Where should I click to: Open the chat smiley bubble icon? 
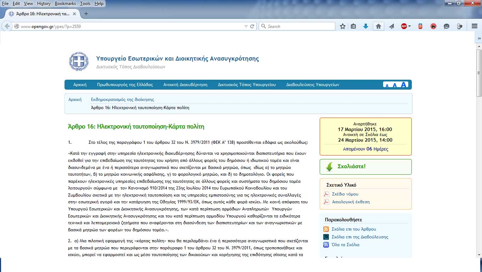(x=447, y=26)
